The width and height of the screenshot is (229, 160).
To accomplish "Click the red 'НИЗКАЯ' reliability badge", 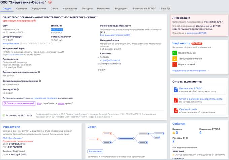I will (x=197, y=43).
